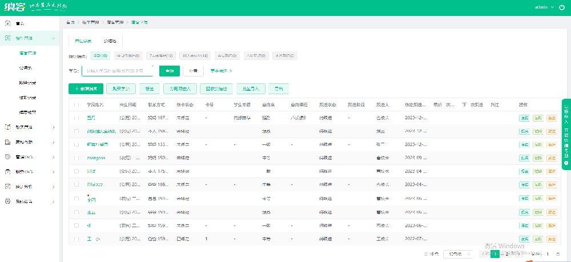Select the 30天未跟进(14) quick filter tag

click(195, 56)
